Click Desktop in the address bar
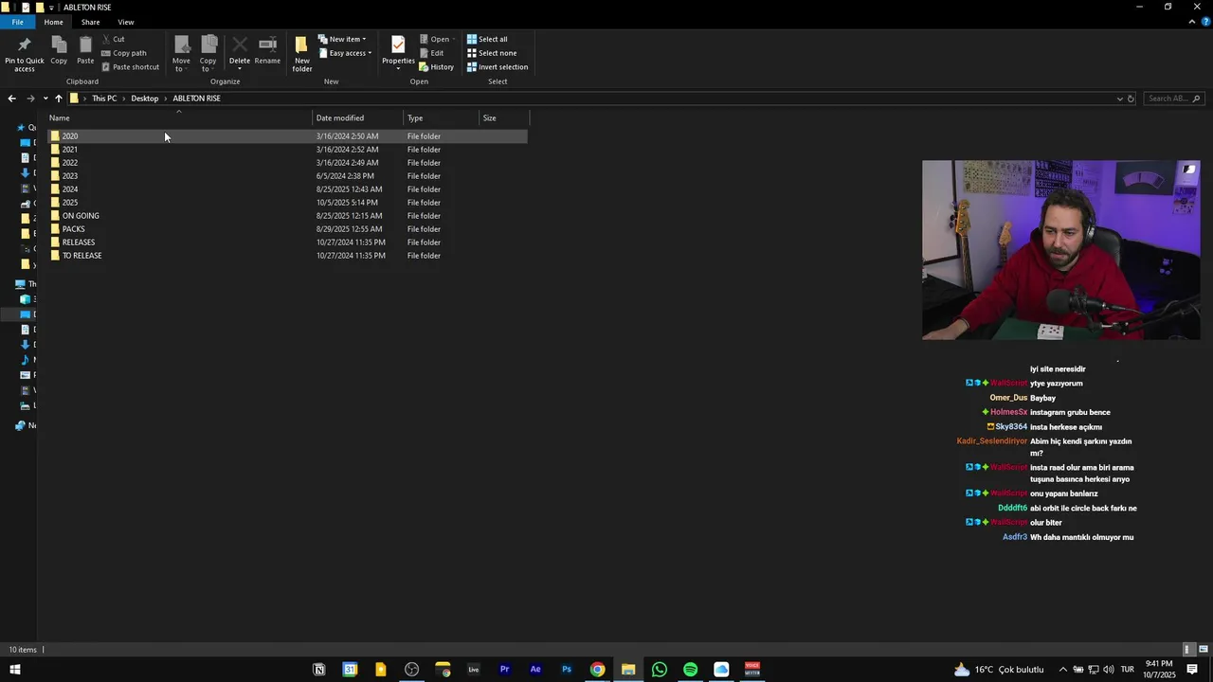 click(x=145, y=99)
